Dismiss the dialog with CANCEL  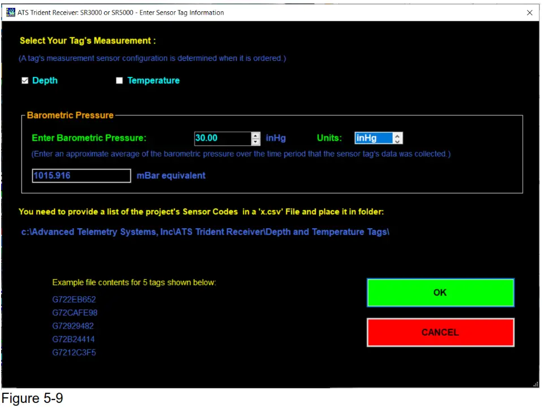click(x=440, y=332)
